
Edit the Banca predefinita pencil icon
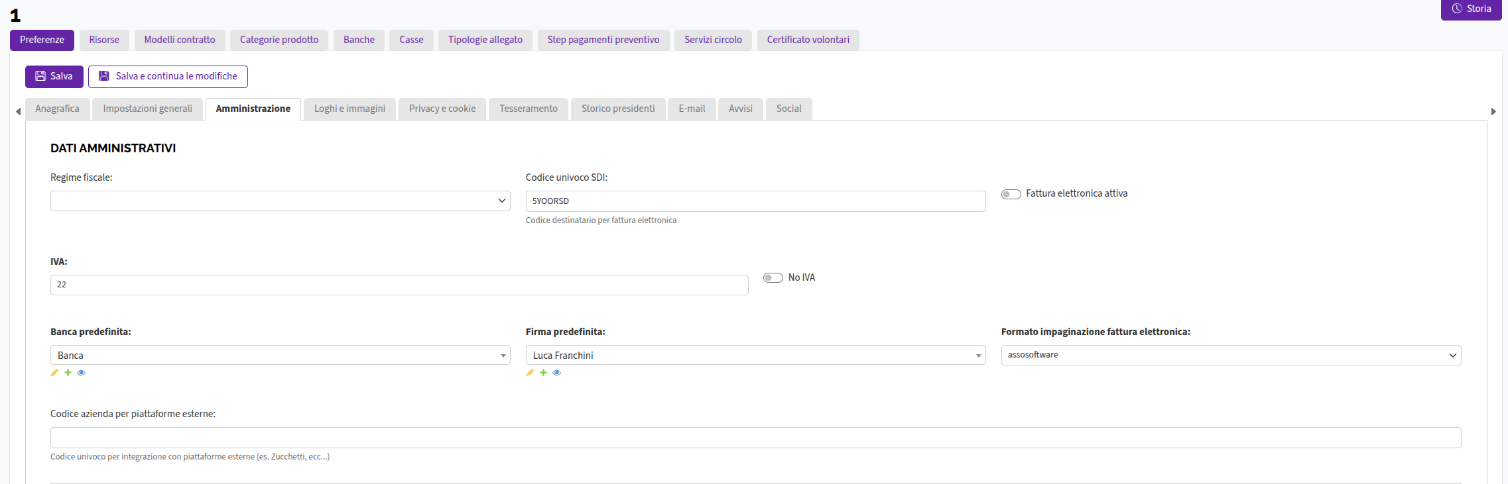[x=54, y=373]
